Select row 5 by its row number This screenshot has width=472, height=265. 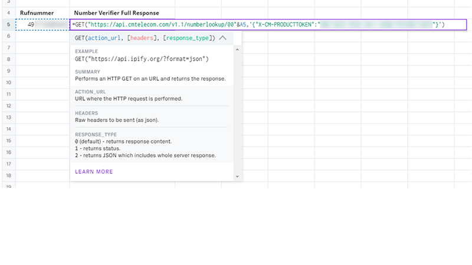(x=8, y=25)
